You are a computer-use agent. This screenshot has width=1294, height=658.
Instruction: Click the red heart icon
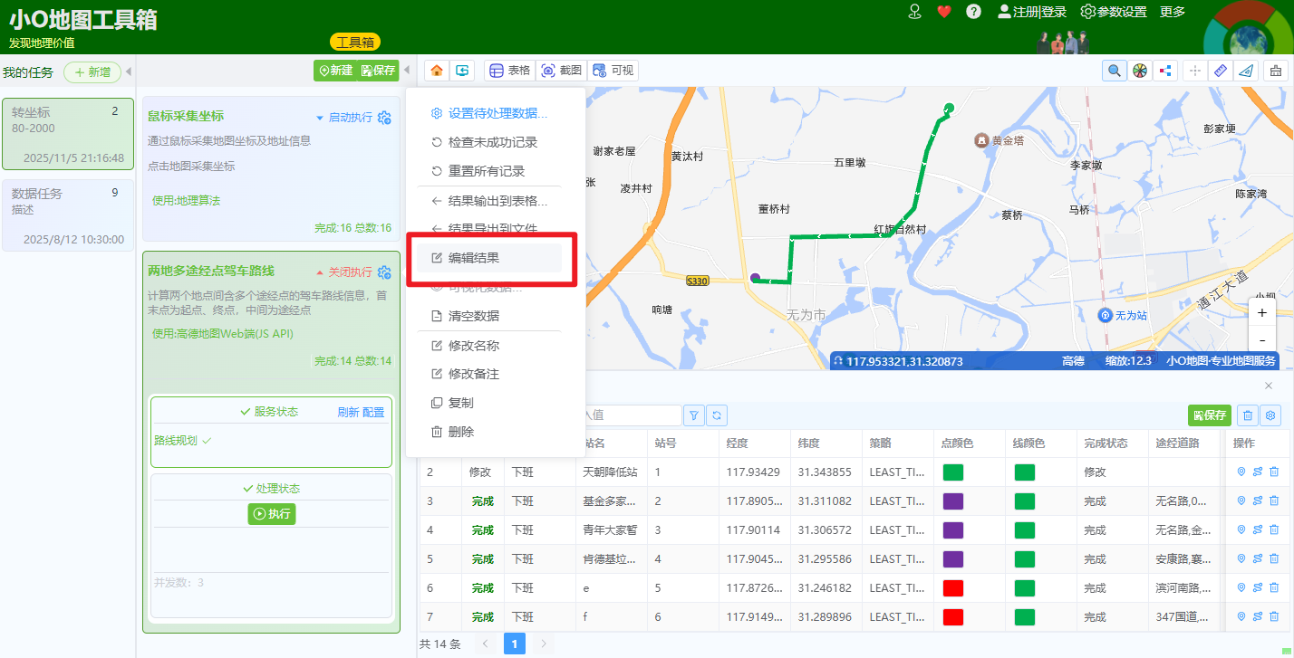tap(944, 12)
